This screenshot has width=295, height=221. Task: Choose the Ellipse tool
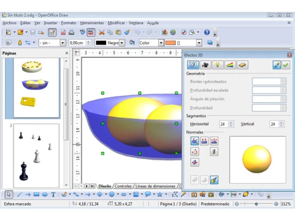pyautogui.click(x=45, y=194)
